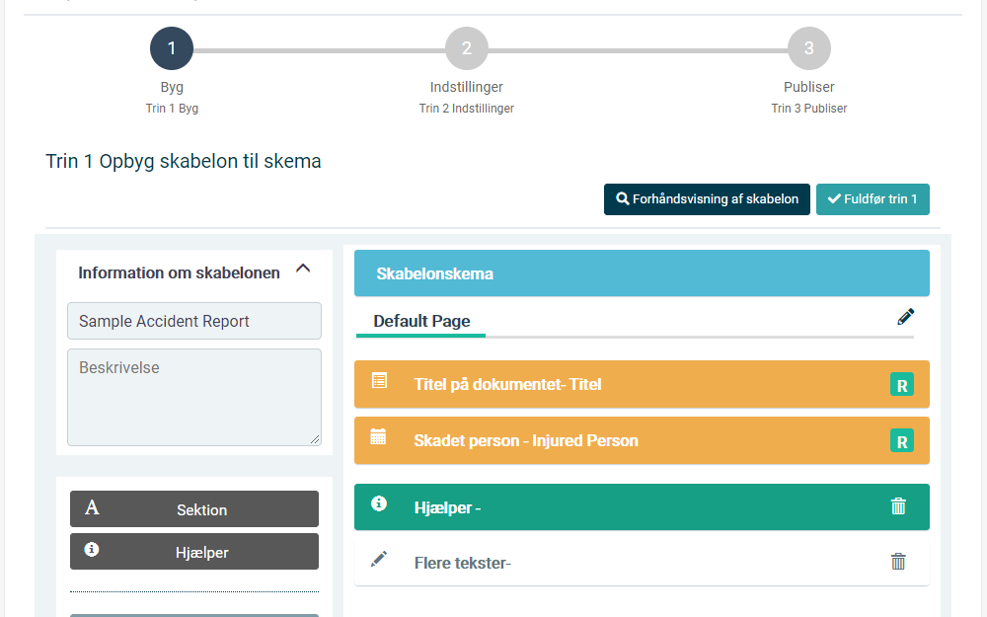This screenshot has height=617, width=987.
Task: Select the Default Page tab
Action: point(421,321)
